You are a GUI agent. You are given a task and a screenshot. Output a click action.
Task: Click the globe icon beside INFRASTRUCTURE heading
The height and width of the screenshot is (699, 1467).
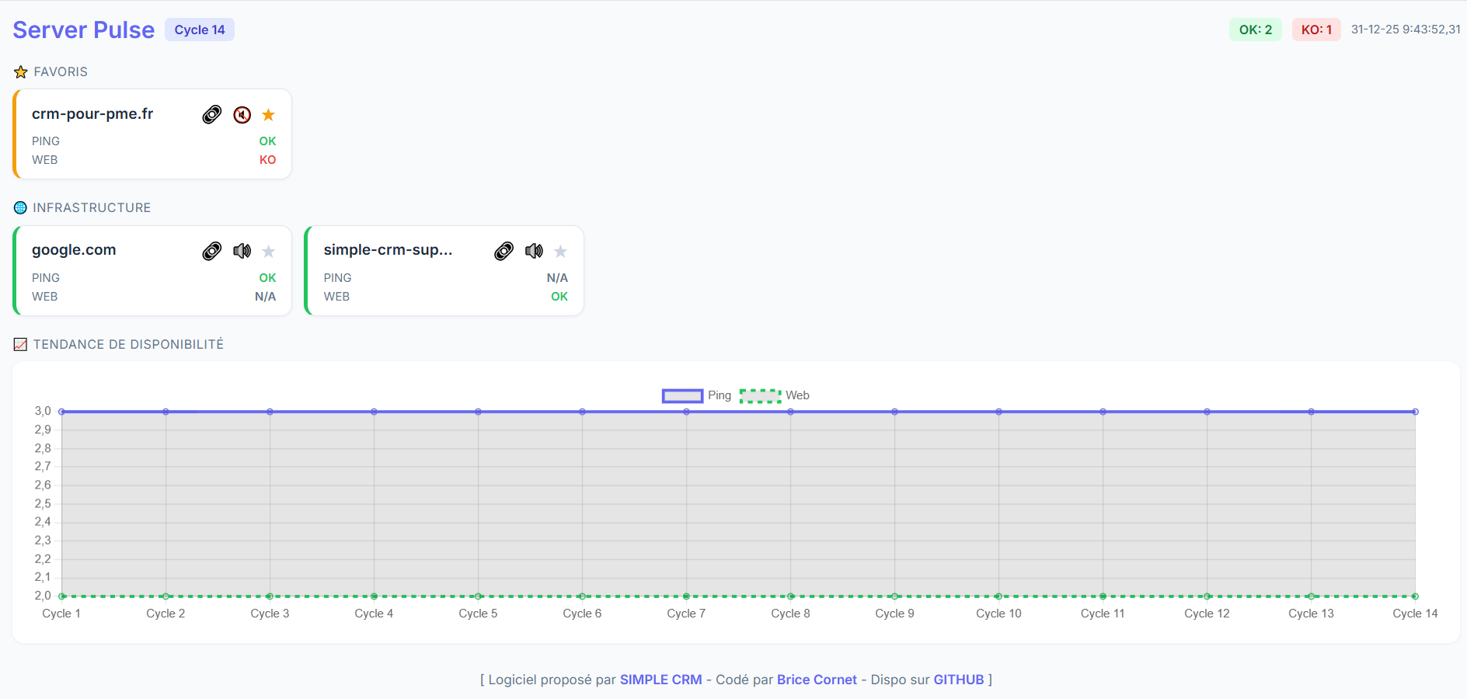click(x=19, y=207)
